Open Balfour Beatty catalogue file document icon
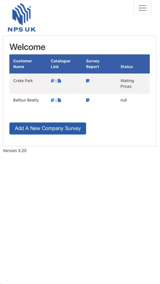160x284 pixels. click(59, 100)
